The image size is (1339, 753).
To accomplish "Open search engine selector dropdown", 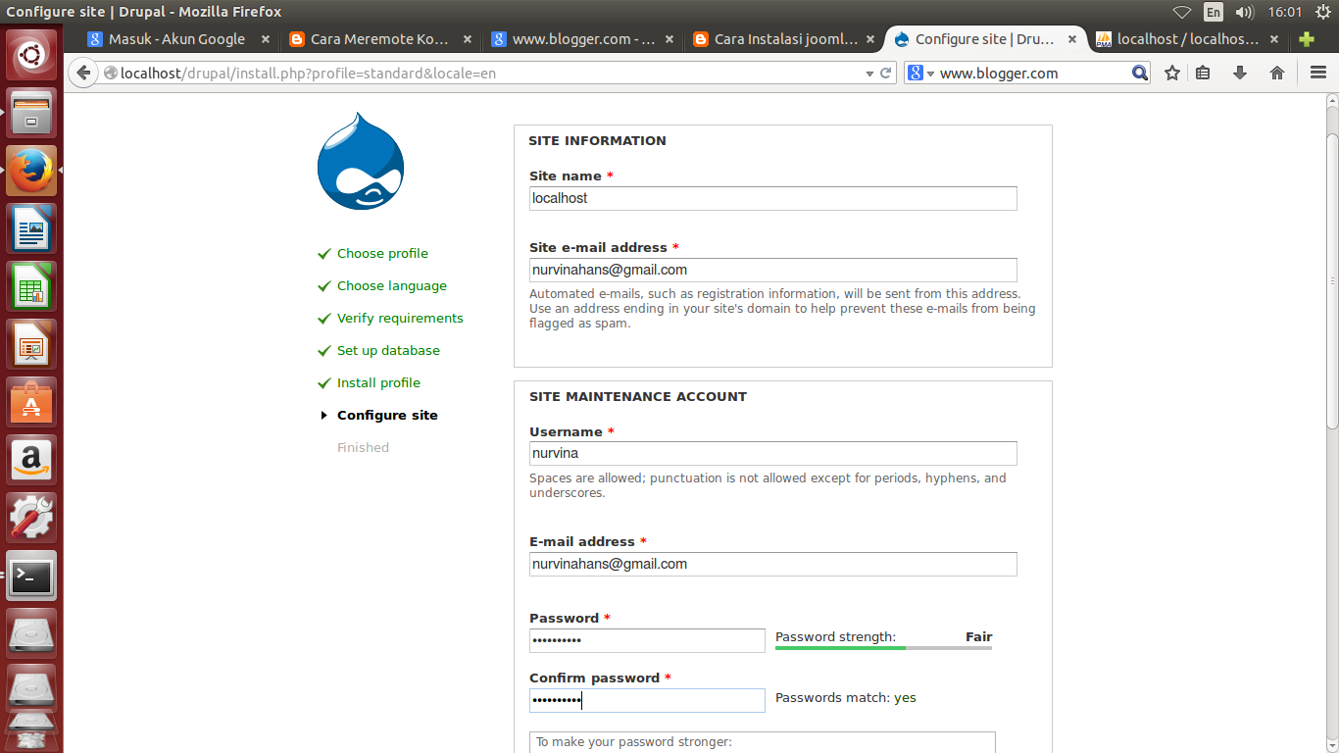I will 921,73.
